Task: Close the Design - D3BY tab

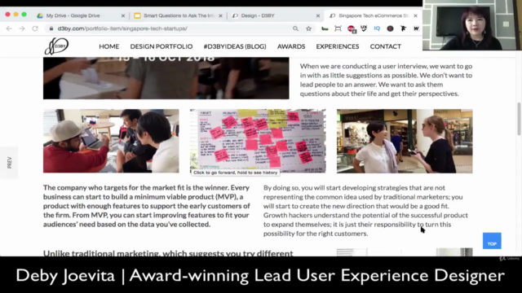Action: pyautogui.click(x=318, y=15)
